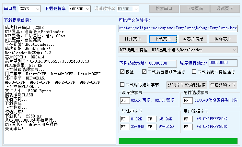Click log line Bootloader版本号: 2.2
The height and width of the screenshot is (147, 242).
pos(28,53)
